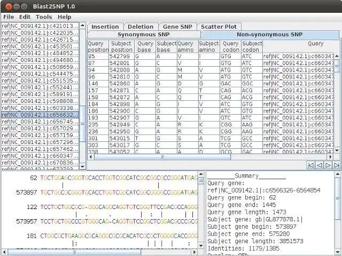Click down arrow of SNP table scrollbar

[x=337, y=150]
